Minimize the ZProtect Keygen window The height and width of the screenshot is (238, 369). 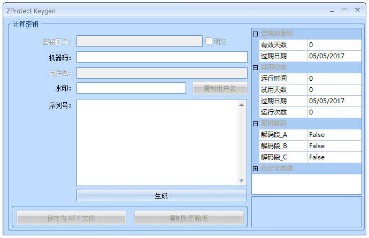point(332,11)
